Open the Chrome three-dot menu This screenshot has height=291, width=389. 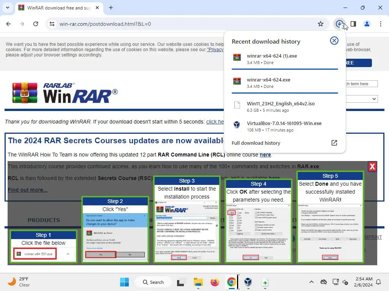pyautogui.click(x=381, y=24)
